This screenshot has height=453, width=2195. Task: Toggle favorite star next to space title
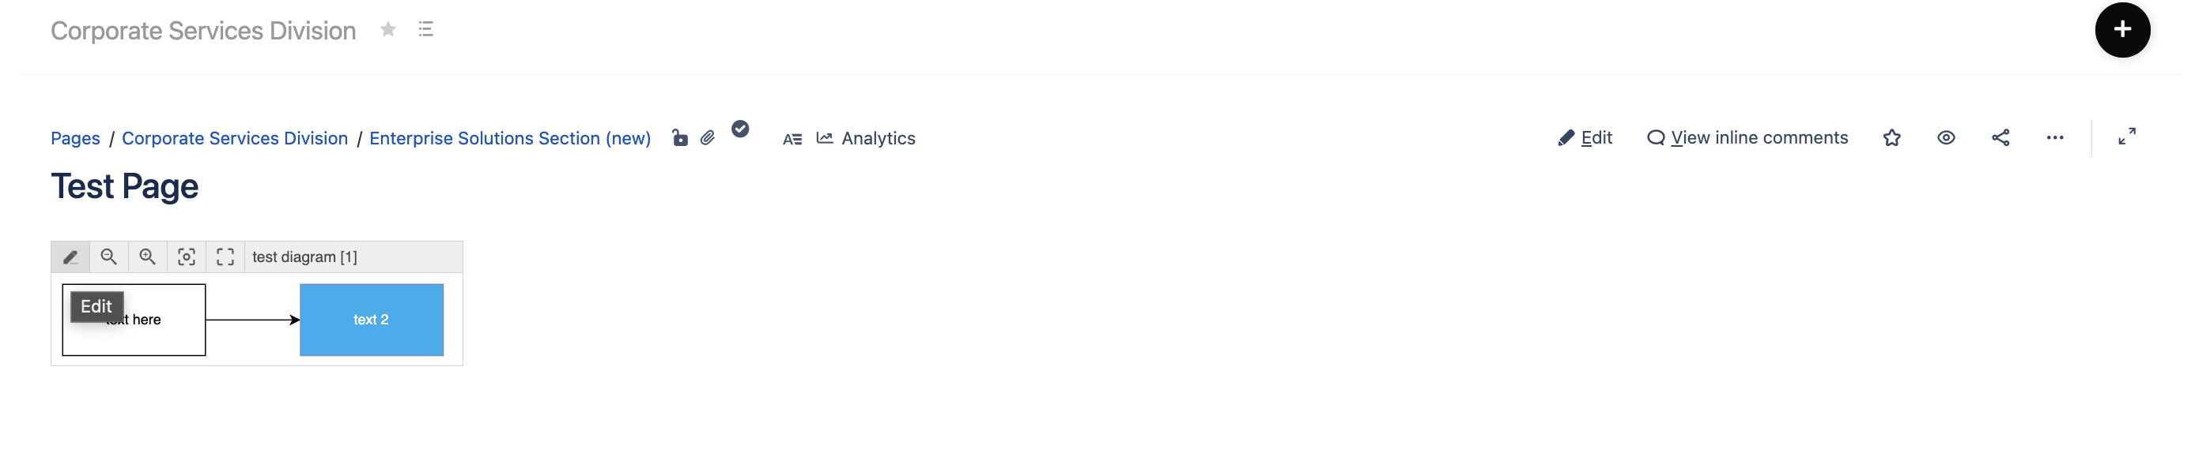click(x=387, y=30)
